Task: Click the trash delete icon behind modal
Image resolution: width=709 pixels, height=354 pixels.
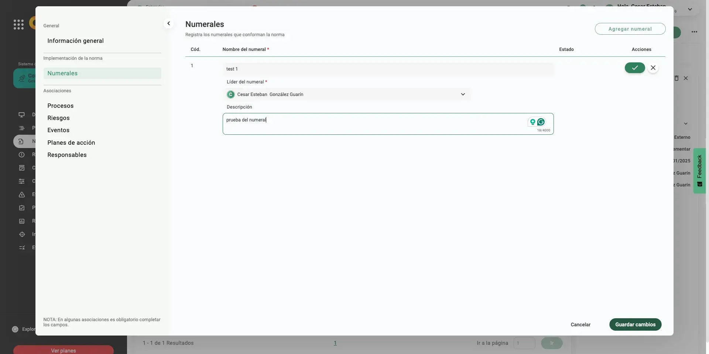Action: pyautogui.click(x=677, y=78)
